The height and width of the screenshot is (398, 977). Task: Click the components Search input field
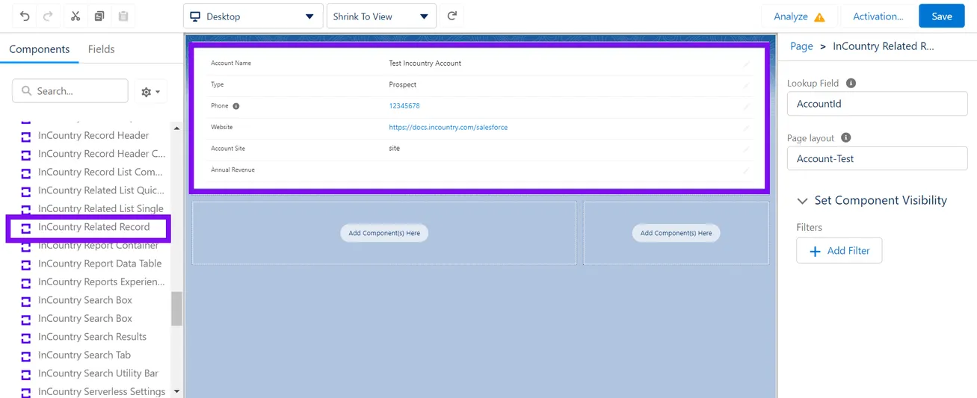(70, 91)
